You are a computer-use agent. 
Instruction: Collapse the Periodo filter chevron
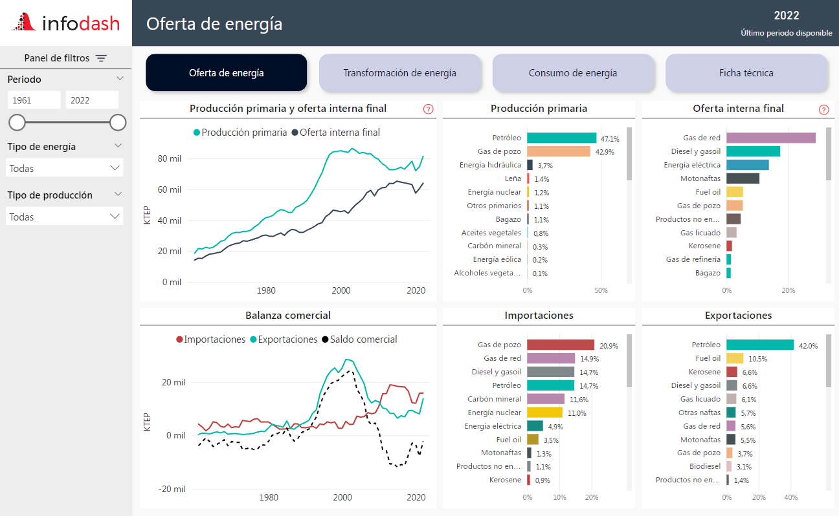pos(120,78)
